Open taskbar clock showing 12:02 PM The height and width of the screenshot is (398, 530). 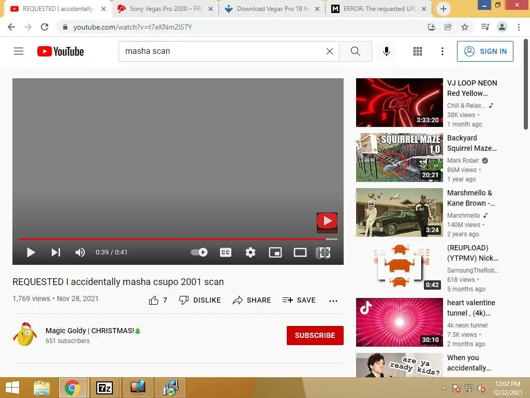click(x=507, y=388)
